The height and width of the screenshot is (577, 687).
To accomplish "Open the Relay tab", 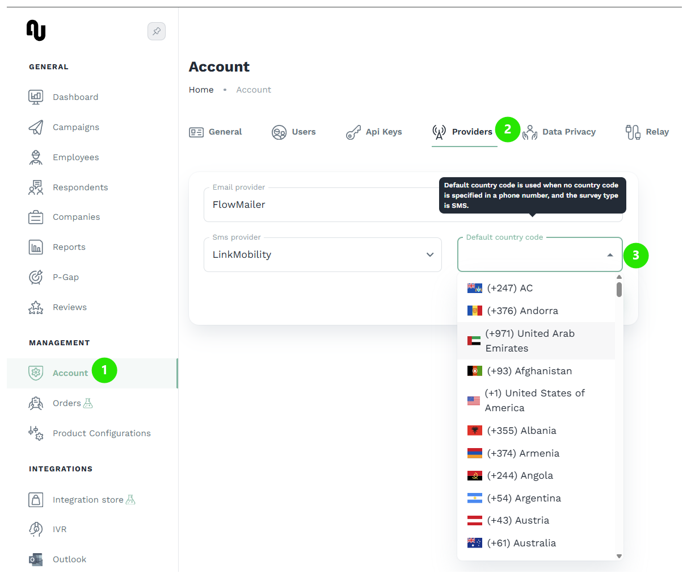I will click(x=657, y=132).
